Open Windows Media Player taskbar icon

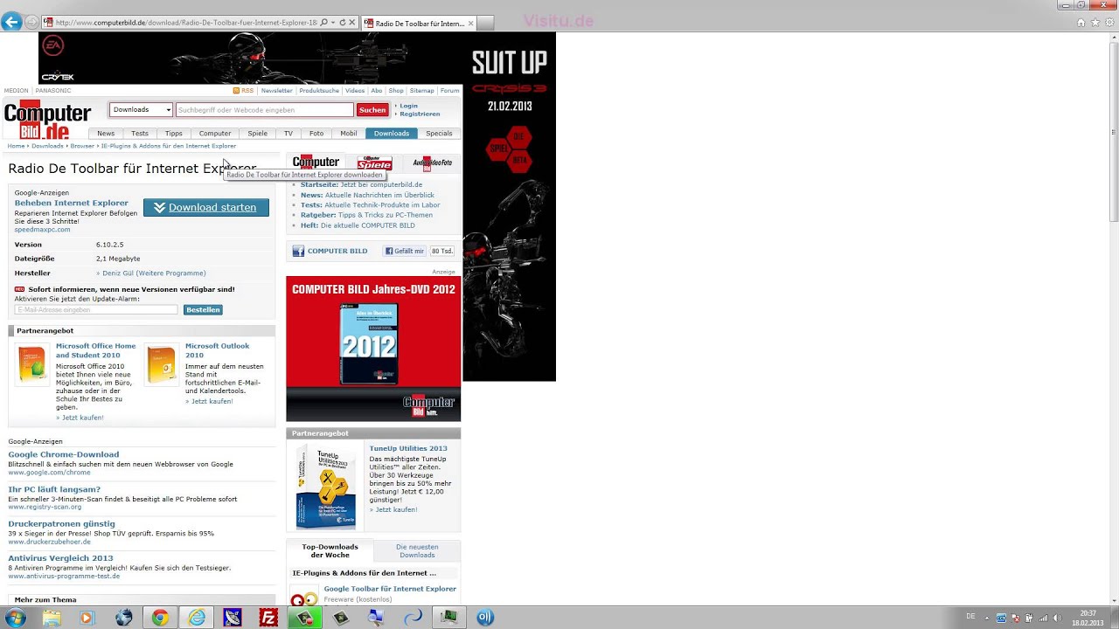pyautogui.click(x=86, y=618)
